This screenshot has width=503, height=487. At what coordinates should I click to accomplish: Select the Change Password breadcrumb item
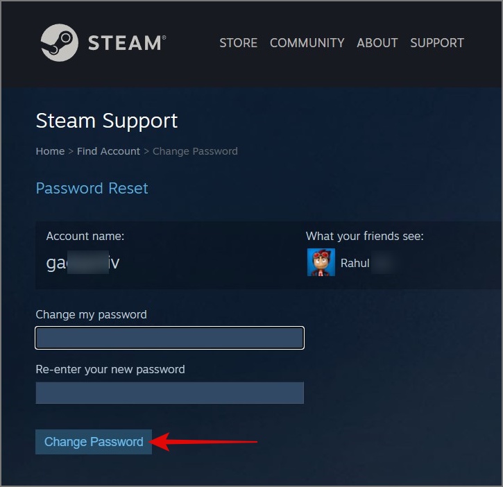(195, 151)
